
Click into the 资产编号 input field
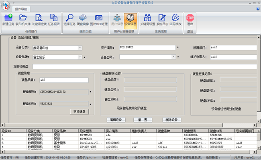click(147, 47)
